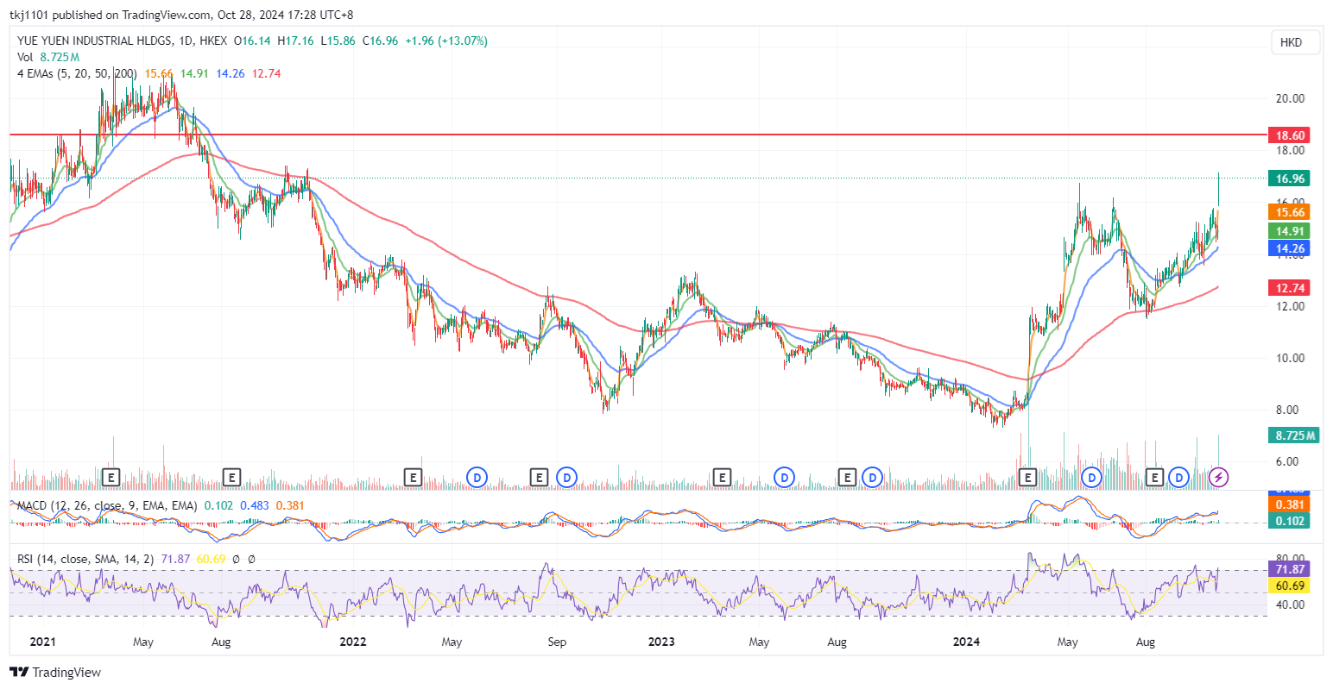Click the purple lightning bolt event marker

coord(1218,476)
